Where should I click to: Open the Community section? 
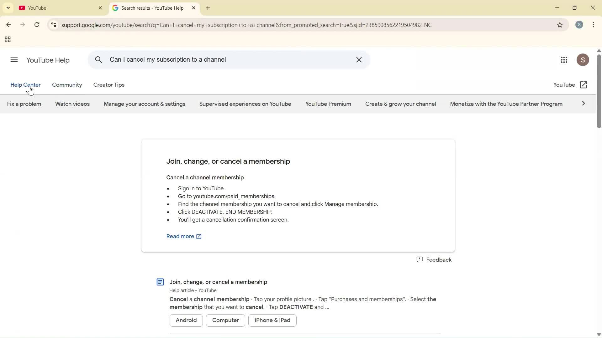tap(67, 85)
